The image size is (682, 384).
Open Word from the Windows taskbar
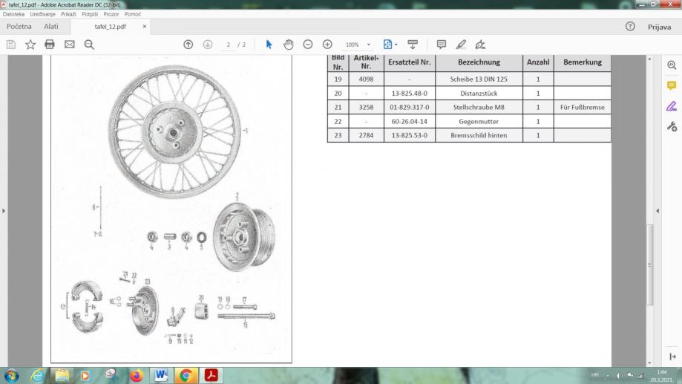pyautogui.click(x=161, y=374)
